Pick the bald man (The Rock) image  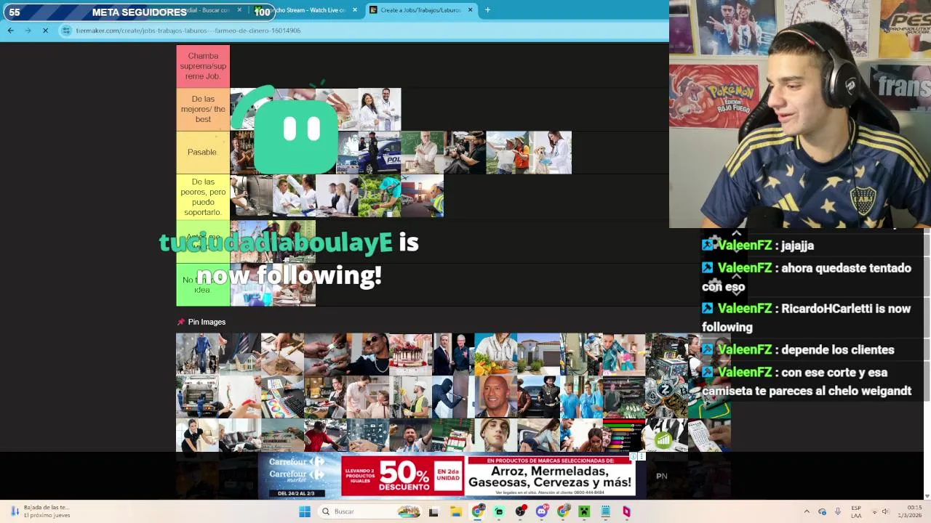(496, 397)
